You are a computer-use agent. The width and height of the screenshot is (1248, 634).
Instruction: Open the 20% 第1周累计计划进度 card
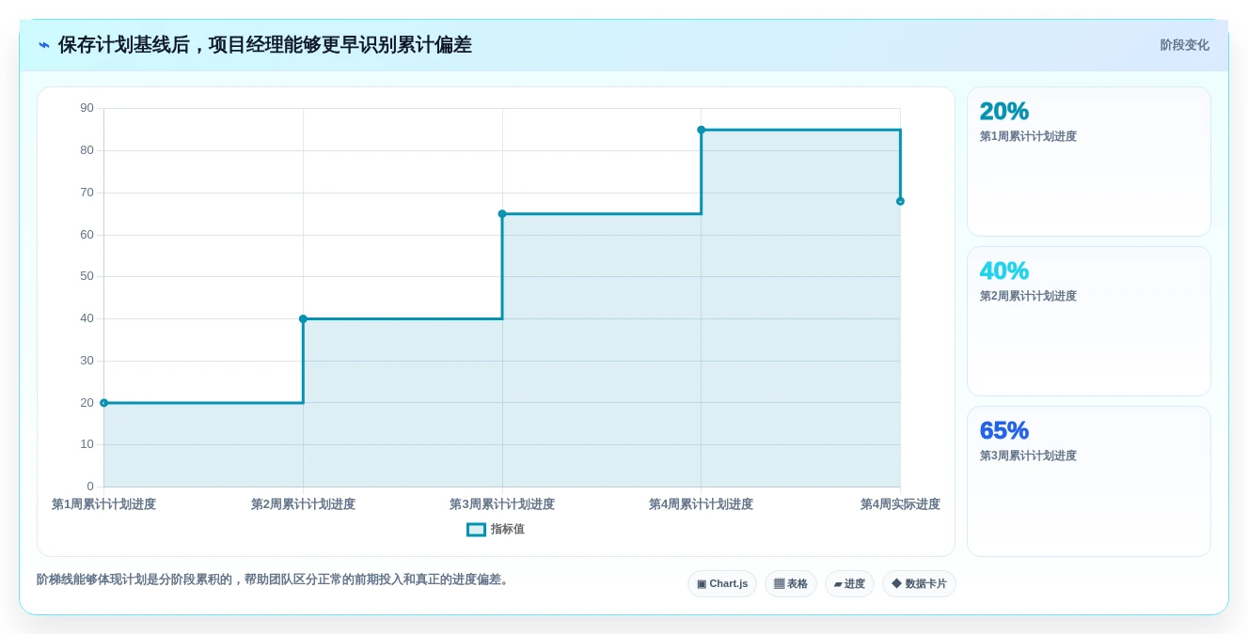click(1089, 162)
